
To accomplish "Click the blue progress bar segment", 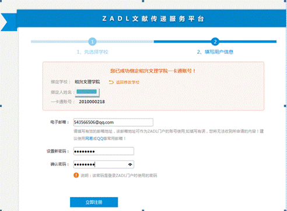I will point(215,41).
